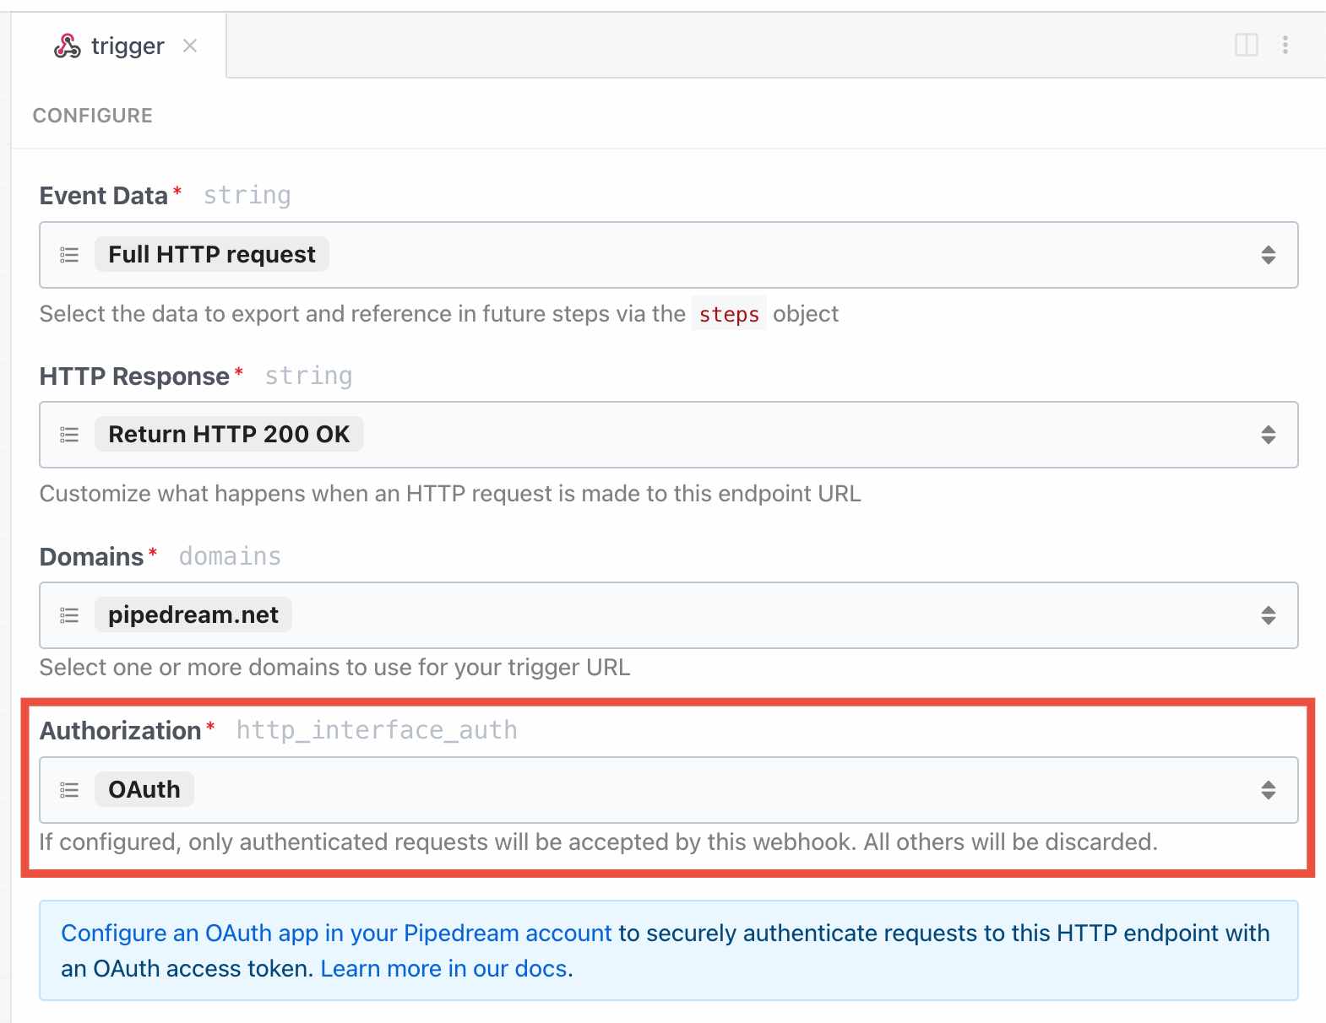Expand Authorization dropdown arrows

pyautogui.click(x=1269, y=790)
